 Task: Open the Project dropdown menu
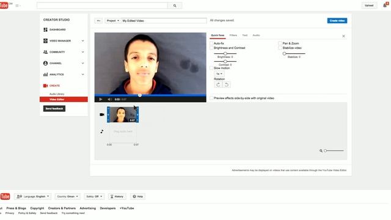112,21
